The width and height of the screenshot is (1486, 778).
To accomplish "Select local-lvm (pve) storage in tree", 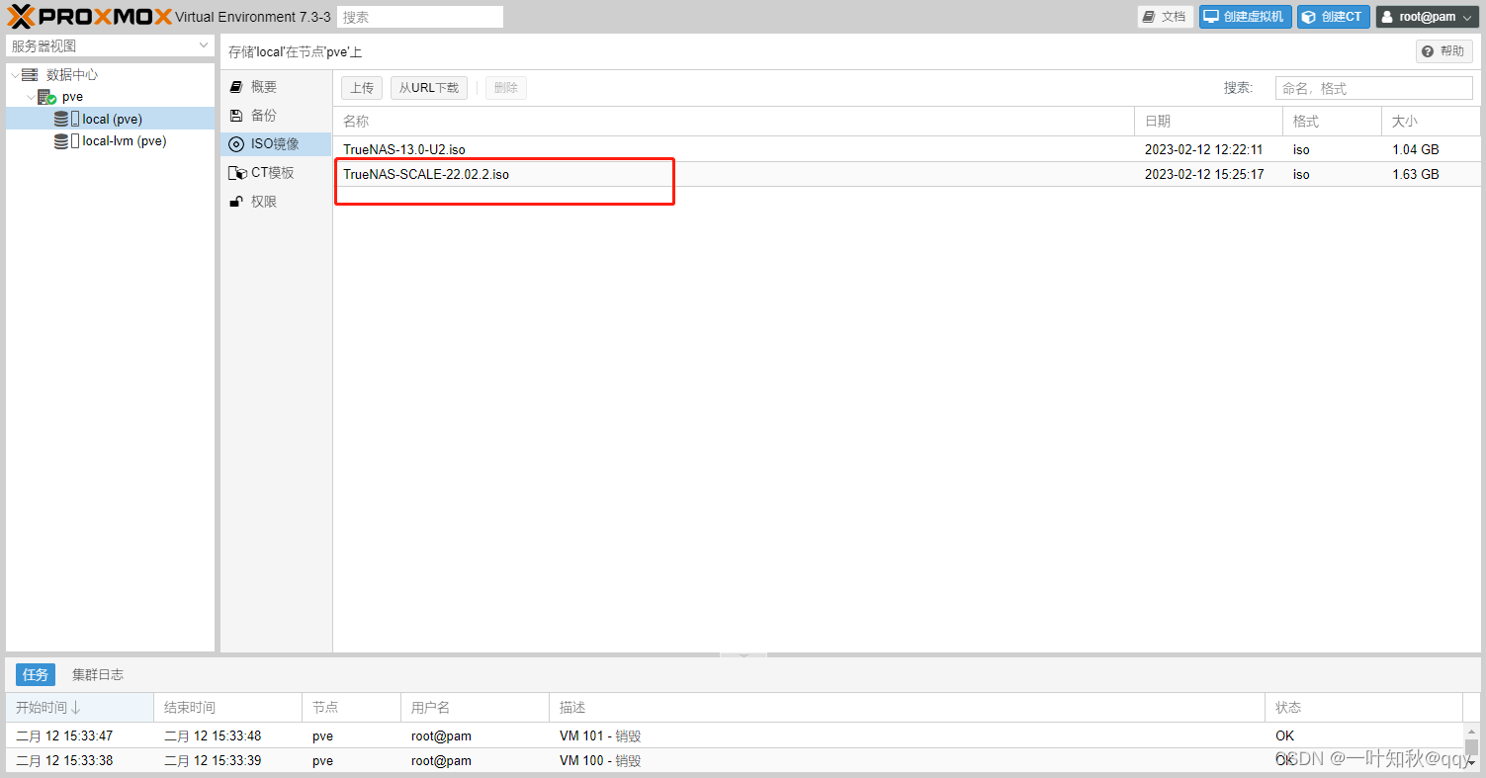I will (110, 141).
